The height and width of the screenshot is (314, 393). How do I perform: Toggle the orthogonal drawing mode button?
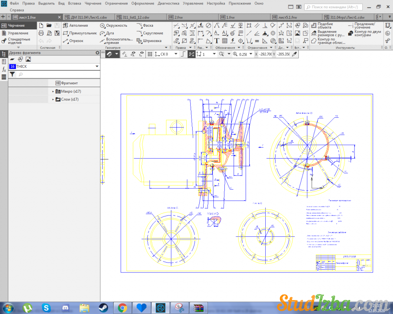pos(183,54)
